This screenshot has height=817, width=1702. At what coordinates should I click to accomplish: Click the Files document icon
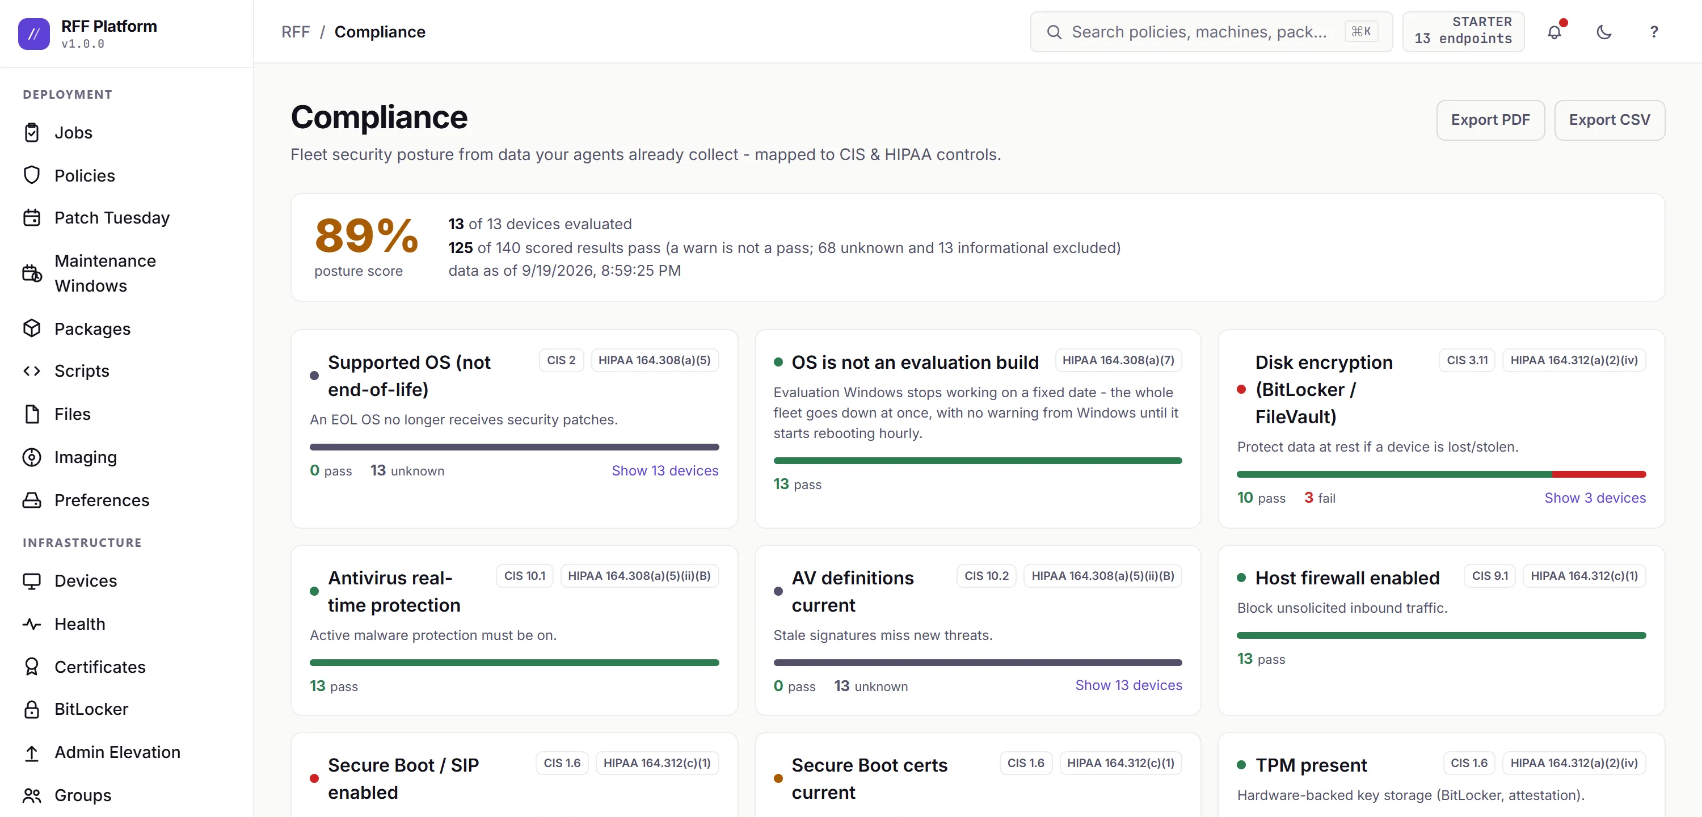(32, 414)
